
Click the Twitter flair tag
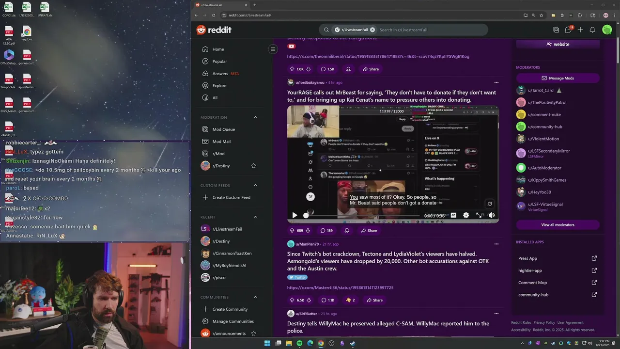coord(297,277)
